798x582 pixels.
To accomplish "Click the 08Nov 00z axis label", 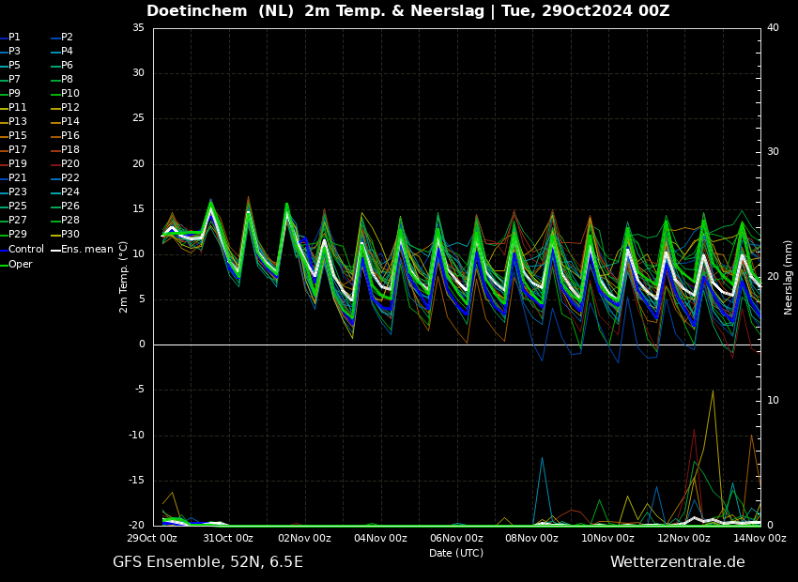I will pos(531,538).
